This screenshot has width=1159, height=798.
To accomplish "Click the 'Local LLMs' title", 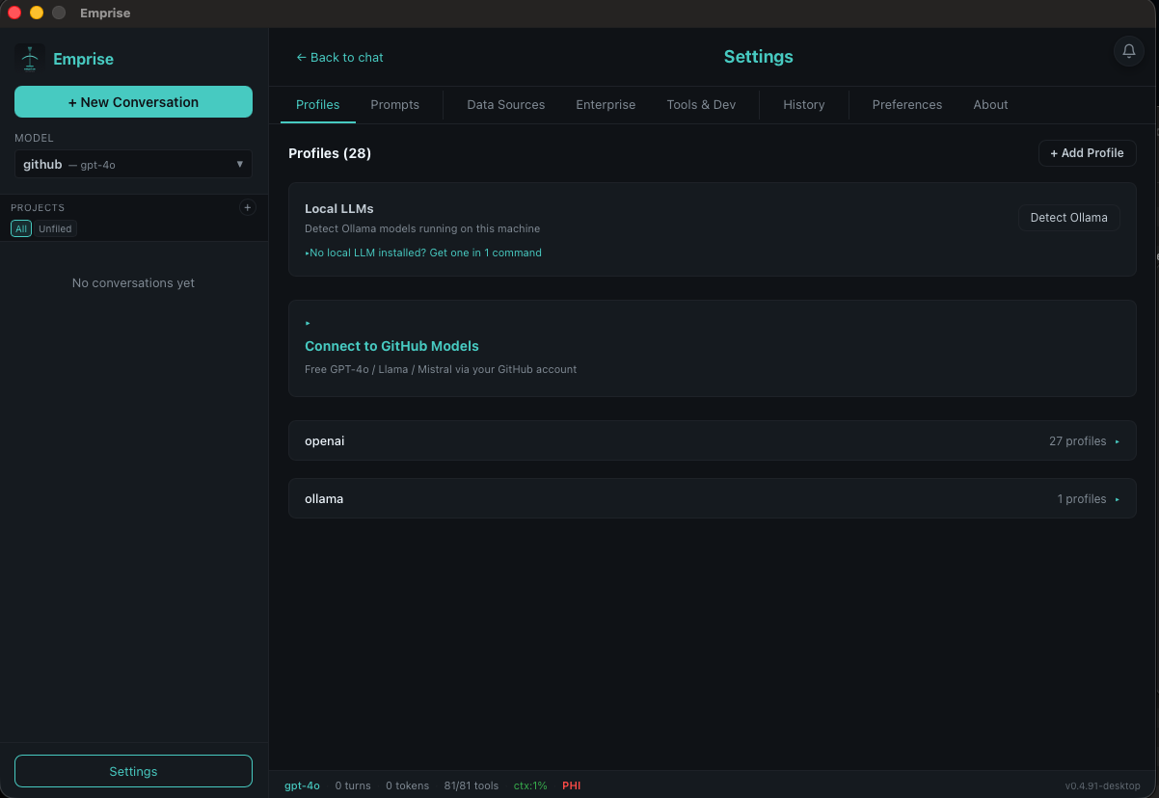I will (x=339, y=208).
